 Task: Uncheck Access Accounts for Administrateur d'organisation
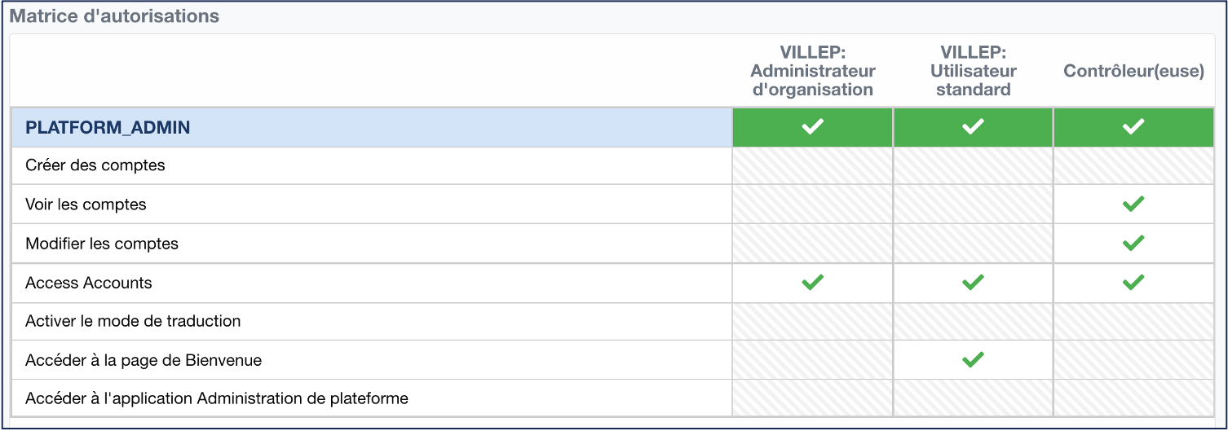coord(812,282)
